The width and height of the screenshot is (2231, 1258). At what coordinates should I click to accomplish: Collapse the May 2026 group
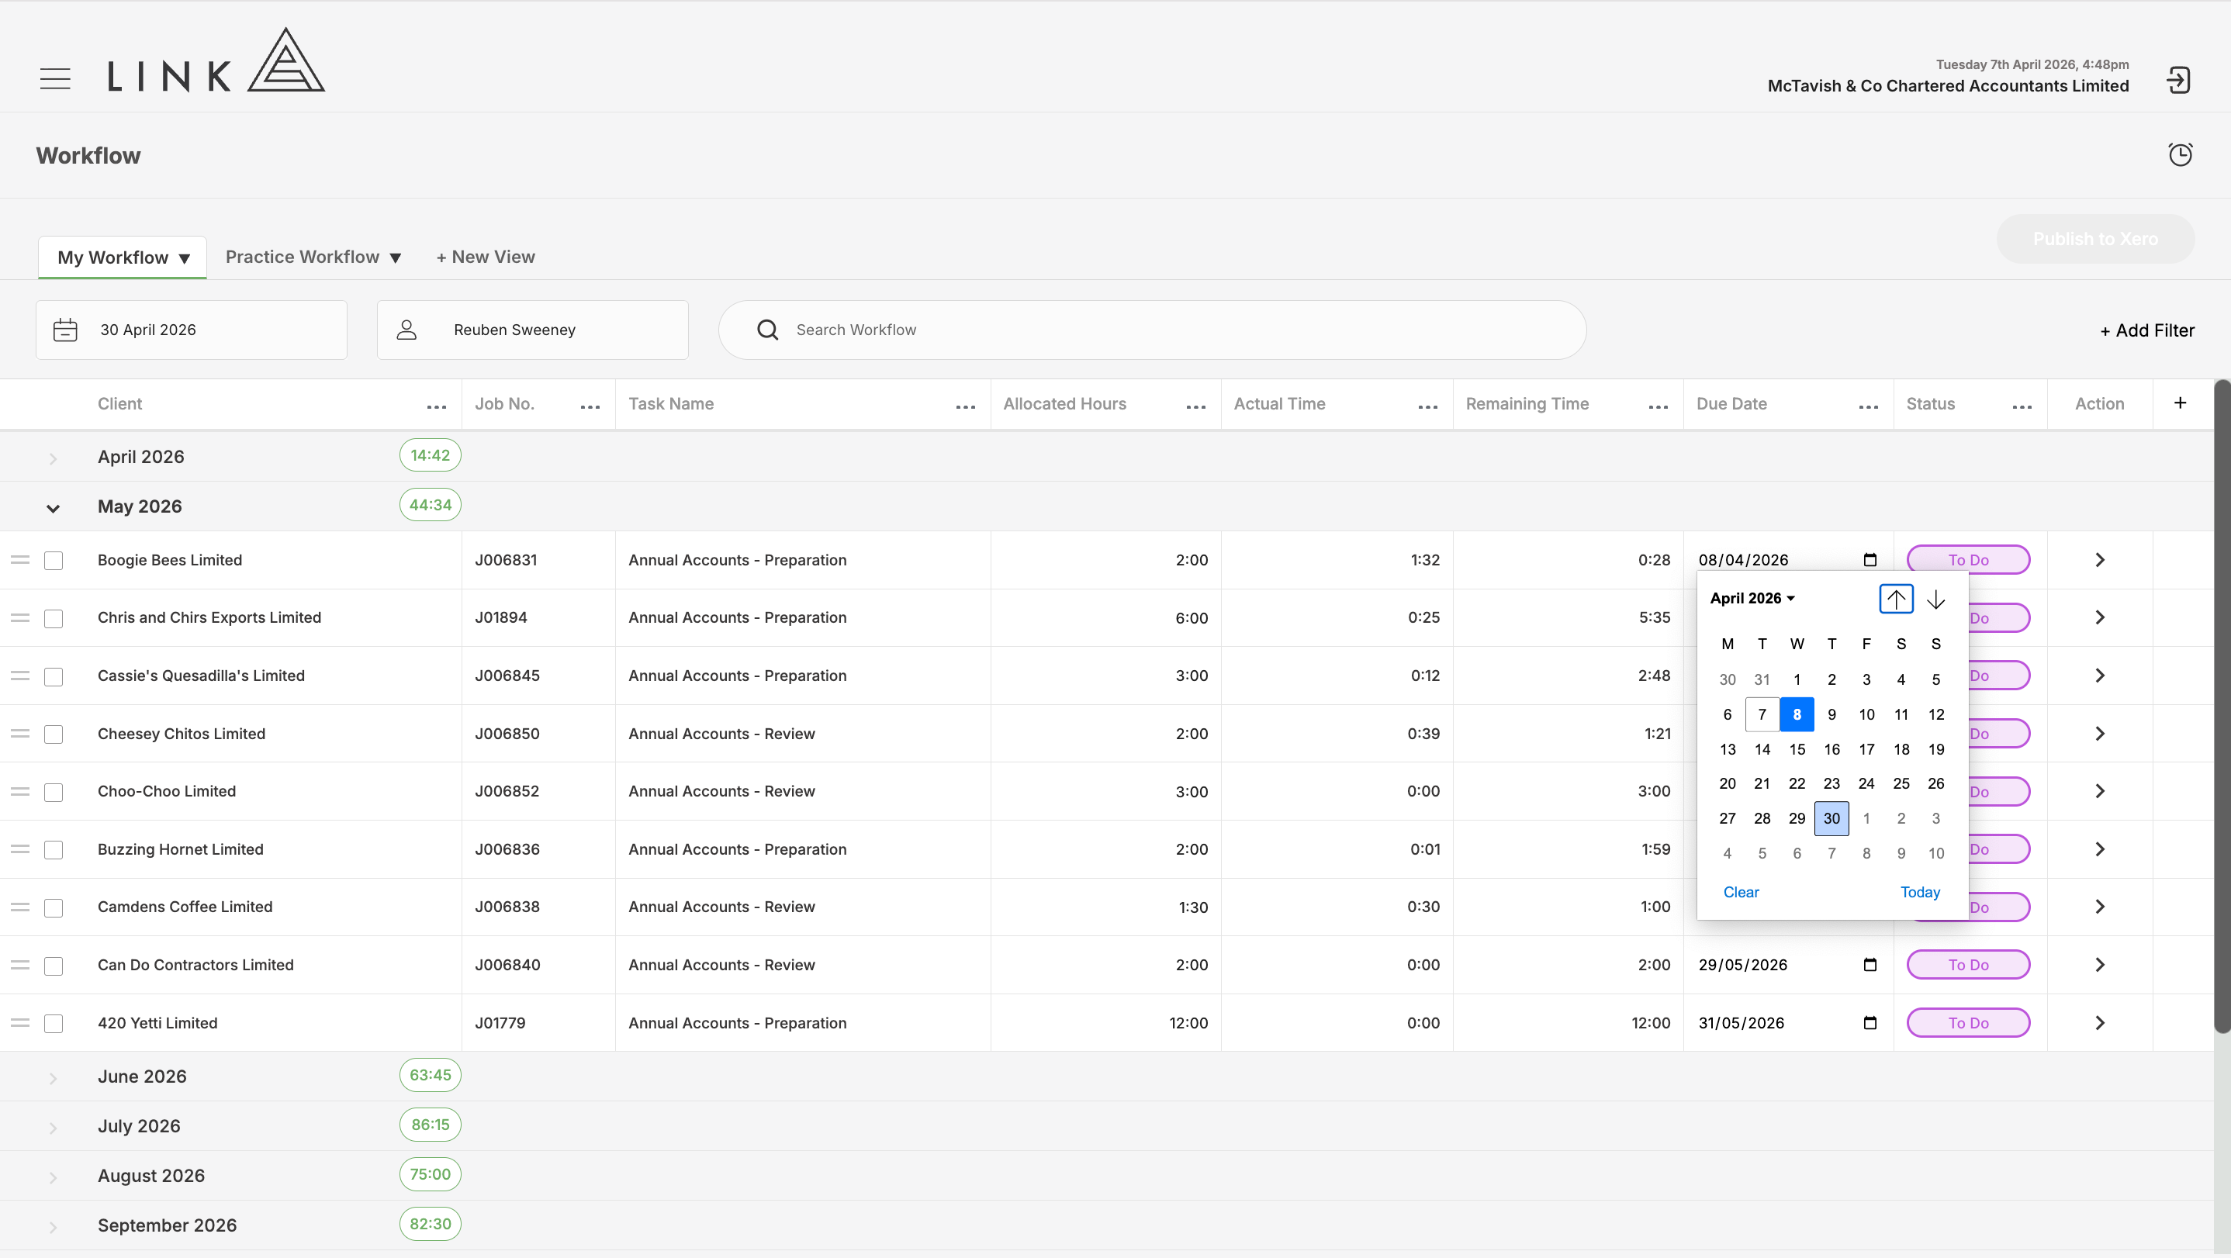(x=53, y=508)
